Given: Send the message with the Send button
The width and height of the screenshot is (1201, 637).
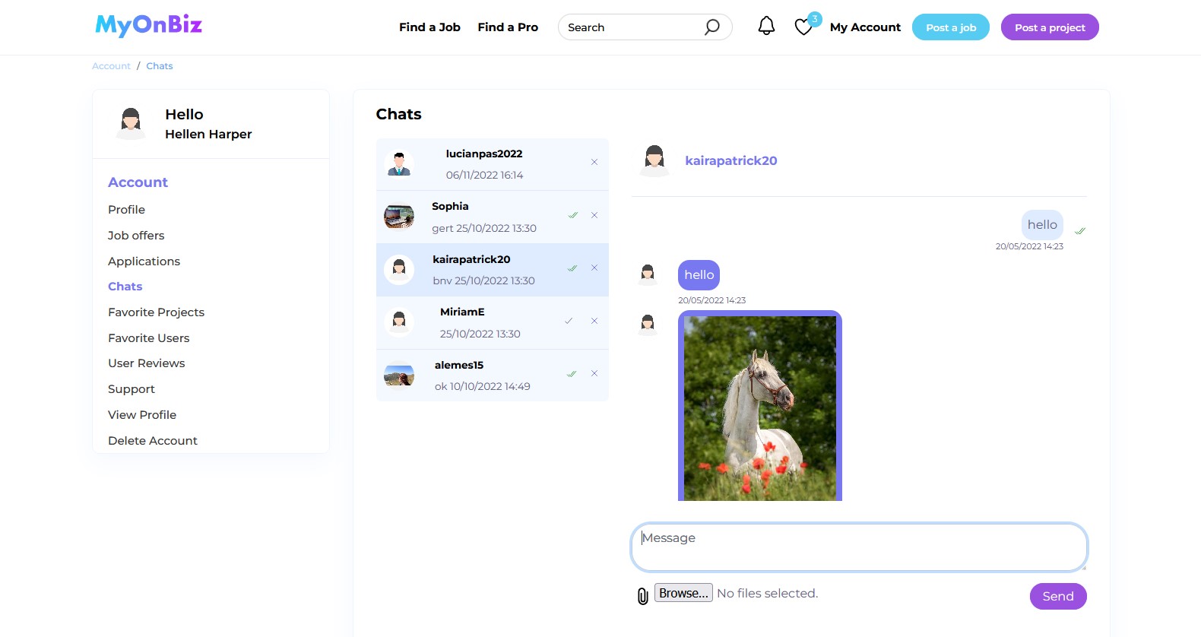Looking at the screenshot, I should click(x=1058, y=596).
